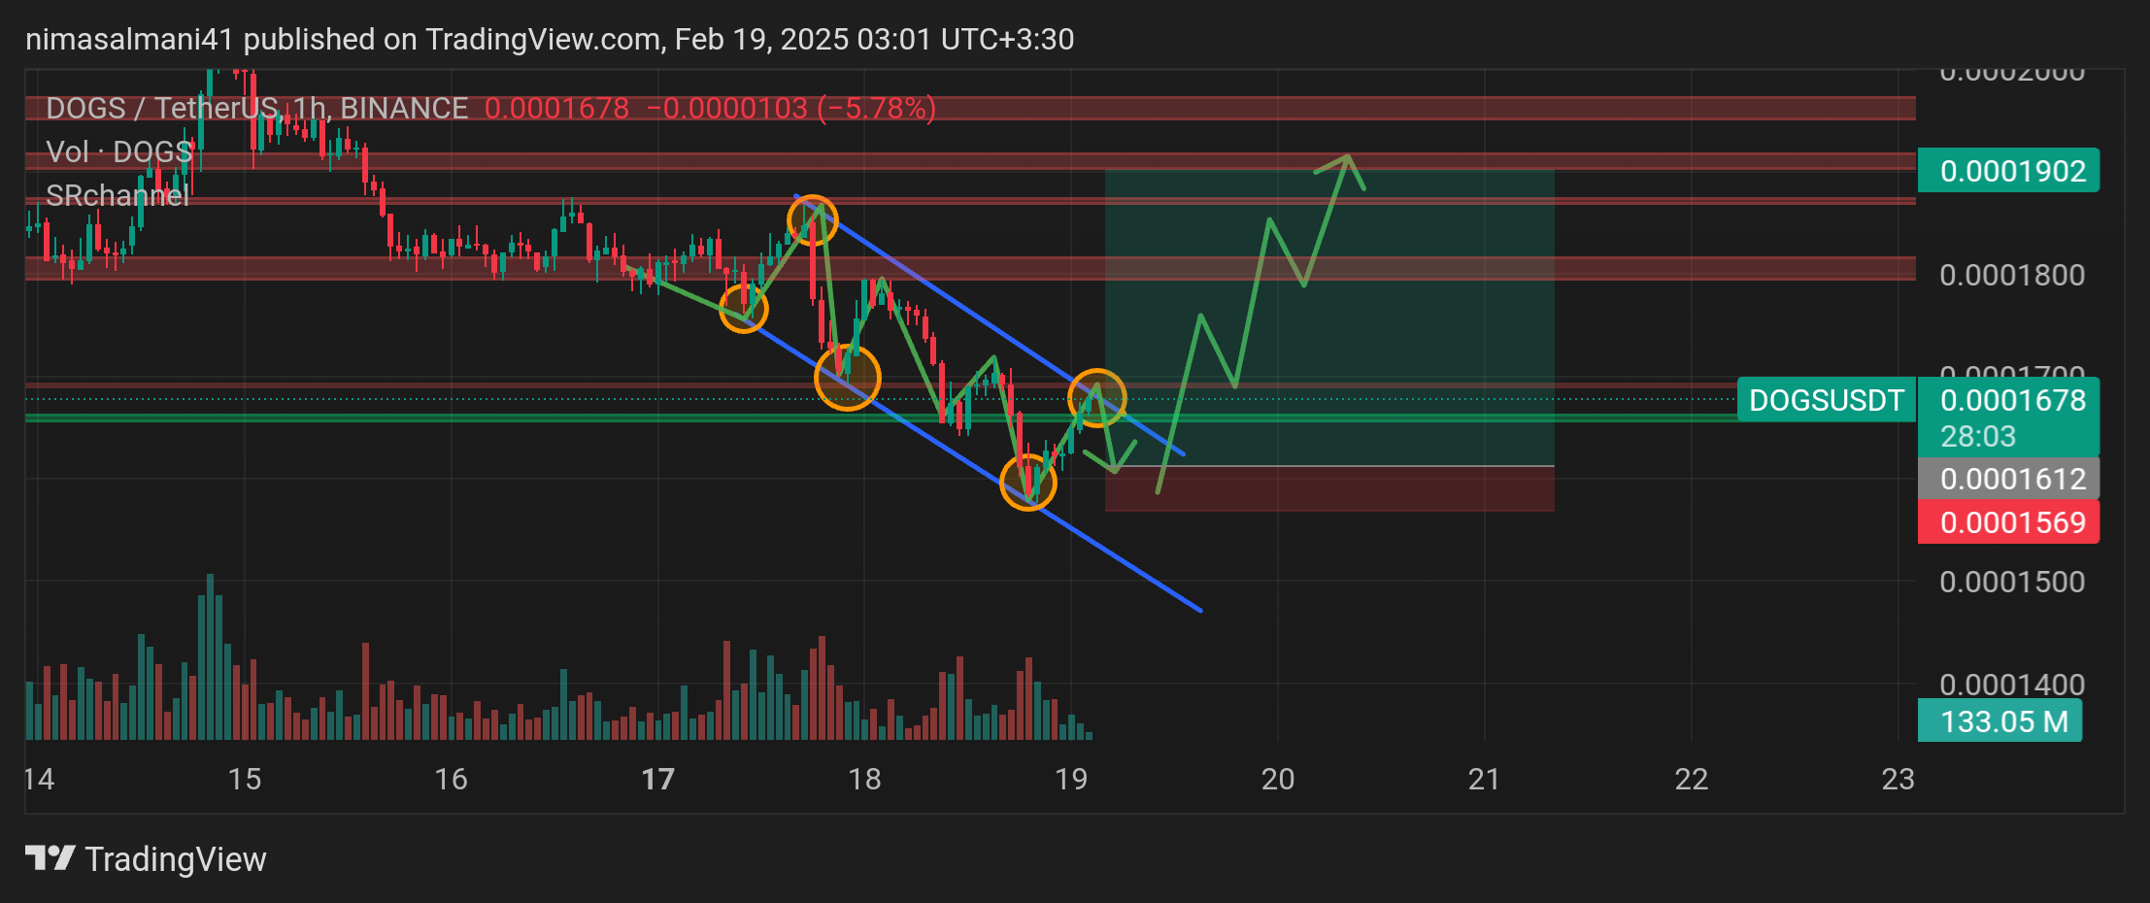Select the 0.0001569 stop-loss price label
This screenshot has width=2150, height=903.
[x=2008, y=522]
